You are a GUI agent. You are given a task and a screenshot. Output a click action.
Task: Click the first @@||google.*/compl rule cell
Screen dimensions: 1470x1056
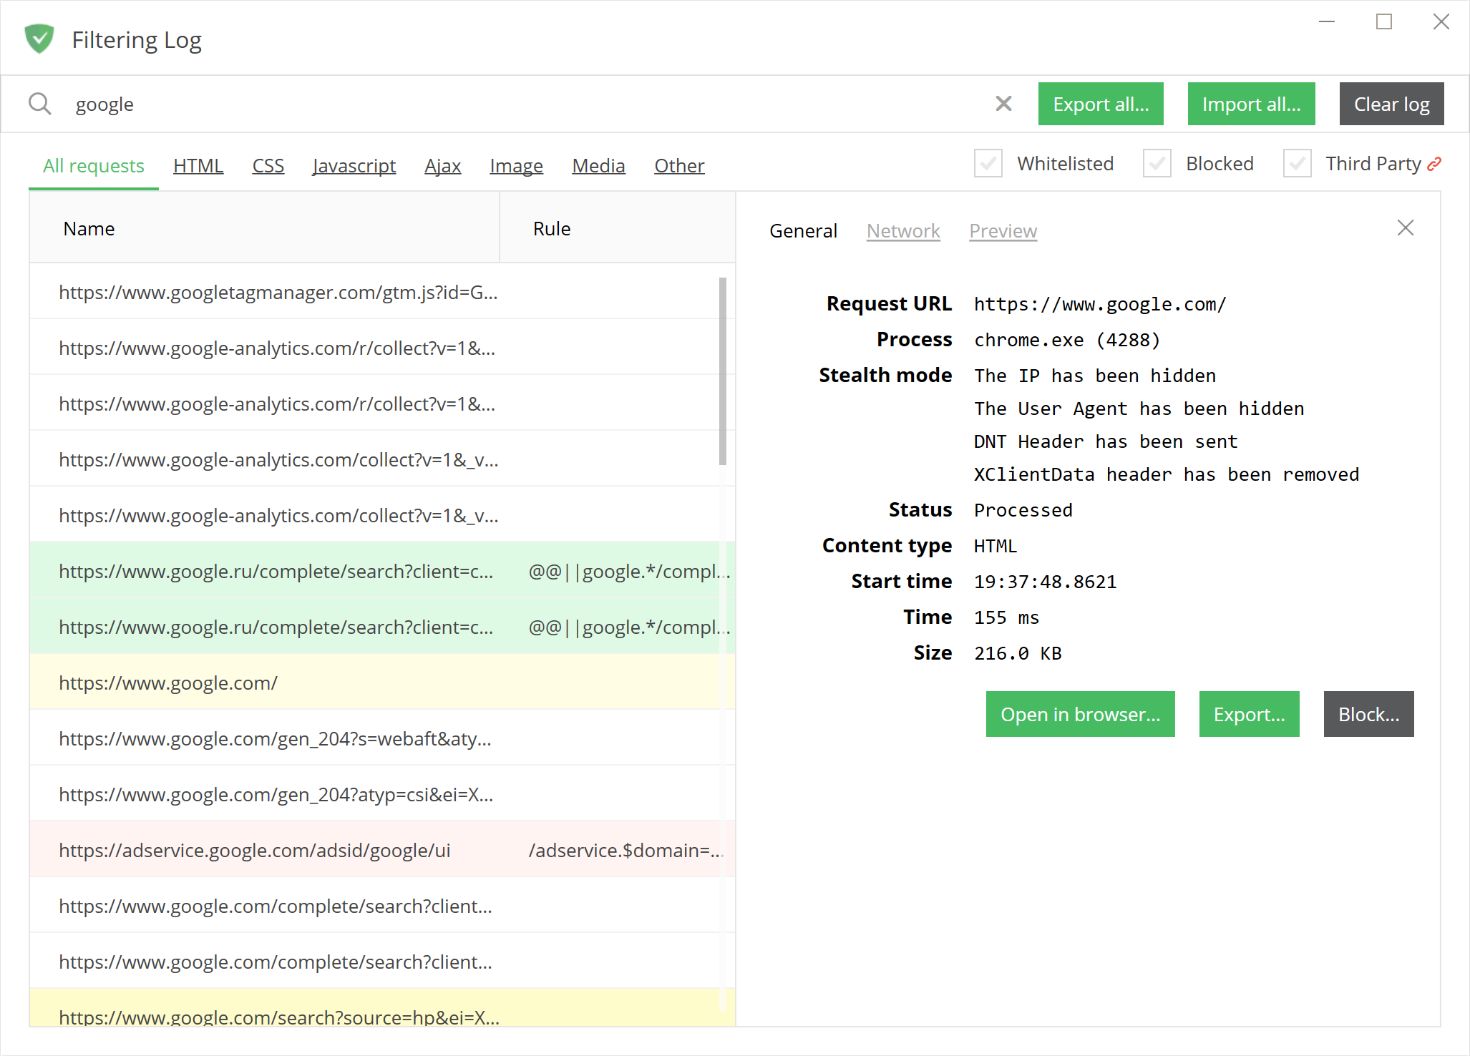click(629, 571)
